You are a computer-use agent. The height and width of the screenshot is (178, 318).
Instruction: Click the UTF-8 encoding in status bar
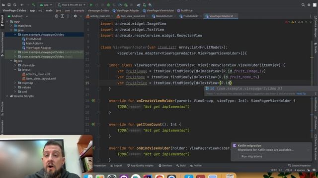[x=288, y=170]
